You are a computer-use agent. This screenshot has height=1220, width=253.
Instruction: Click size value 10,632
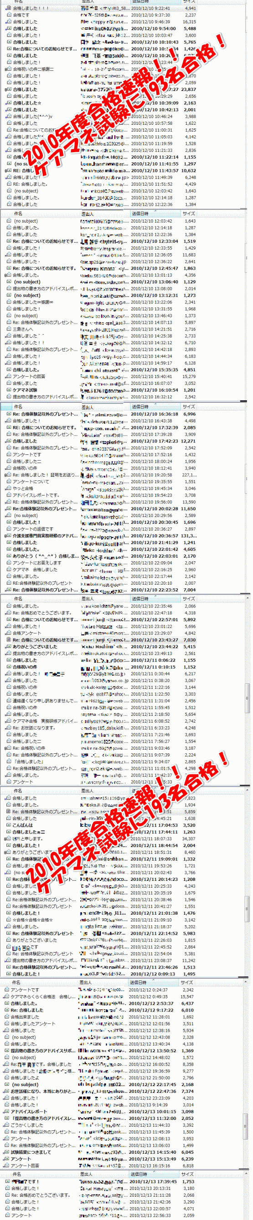(x=189, y=170)
